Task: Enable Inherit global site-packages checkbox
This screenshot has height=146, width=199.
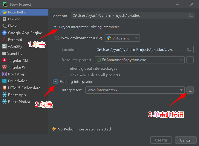Action: (65, 68)
